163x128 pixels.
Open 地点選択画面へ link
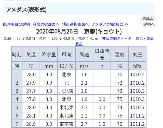point(75,24)
